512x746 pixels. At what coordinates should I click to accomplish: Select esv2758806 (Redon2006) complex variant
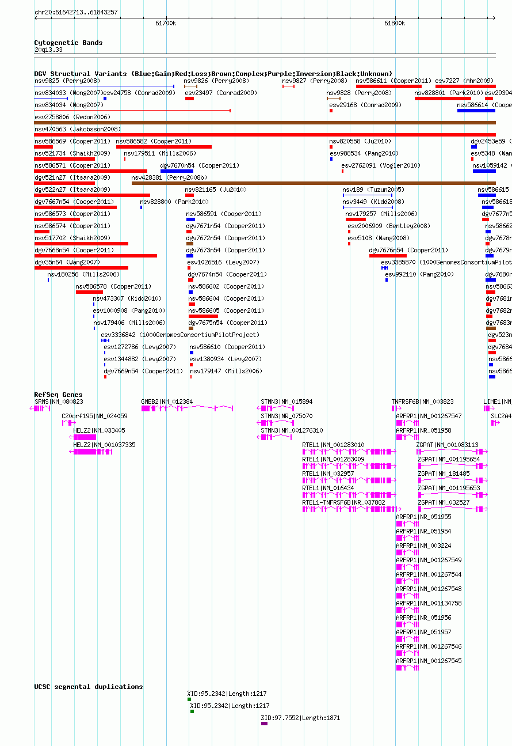[265, 123]
